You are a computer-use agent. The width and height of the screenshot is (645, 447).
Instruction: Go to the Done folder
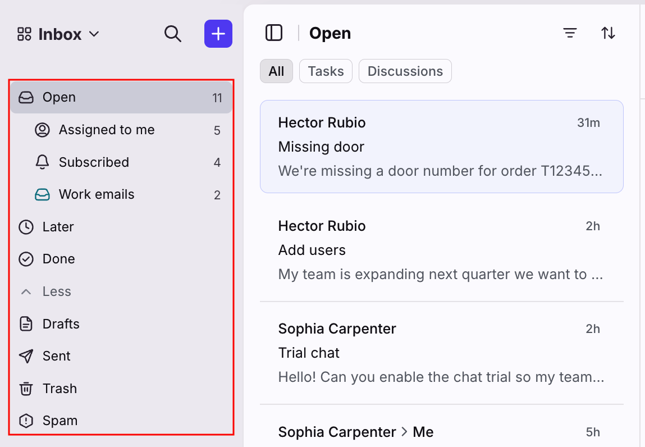pos(121,259)
